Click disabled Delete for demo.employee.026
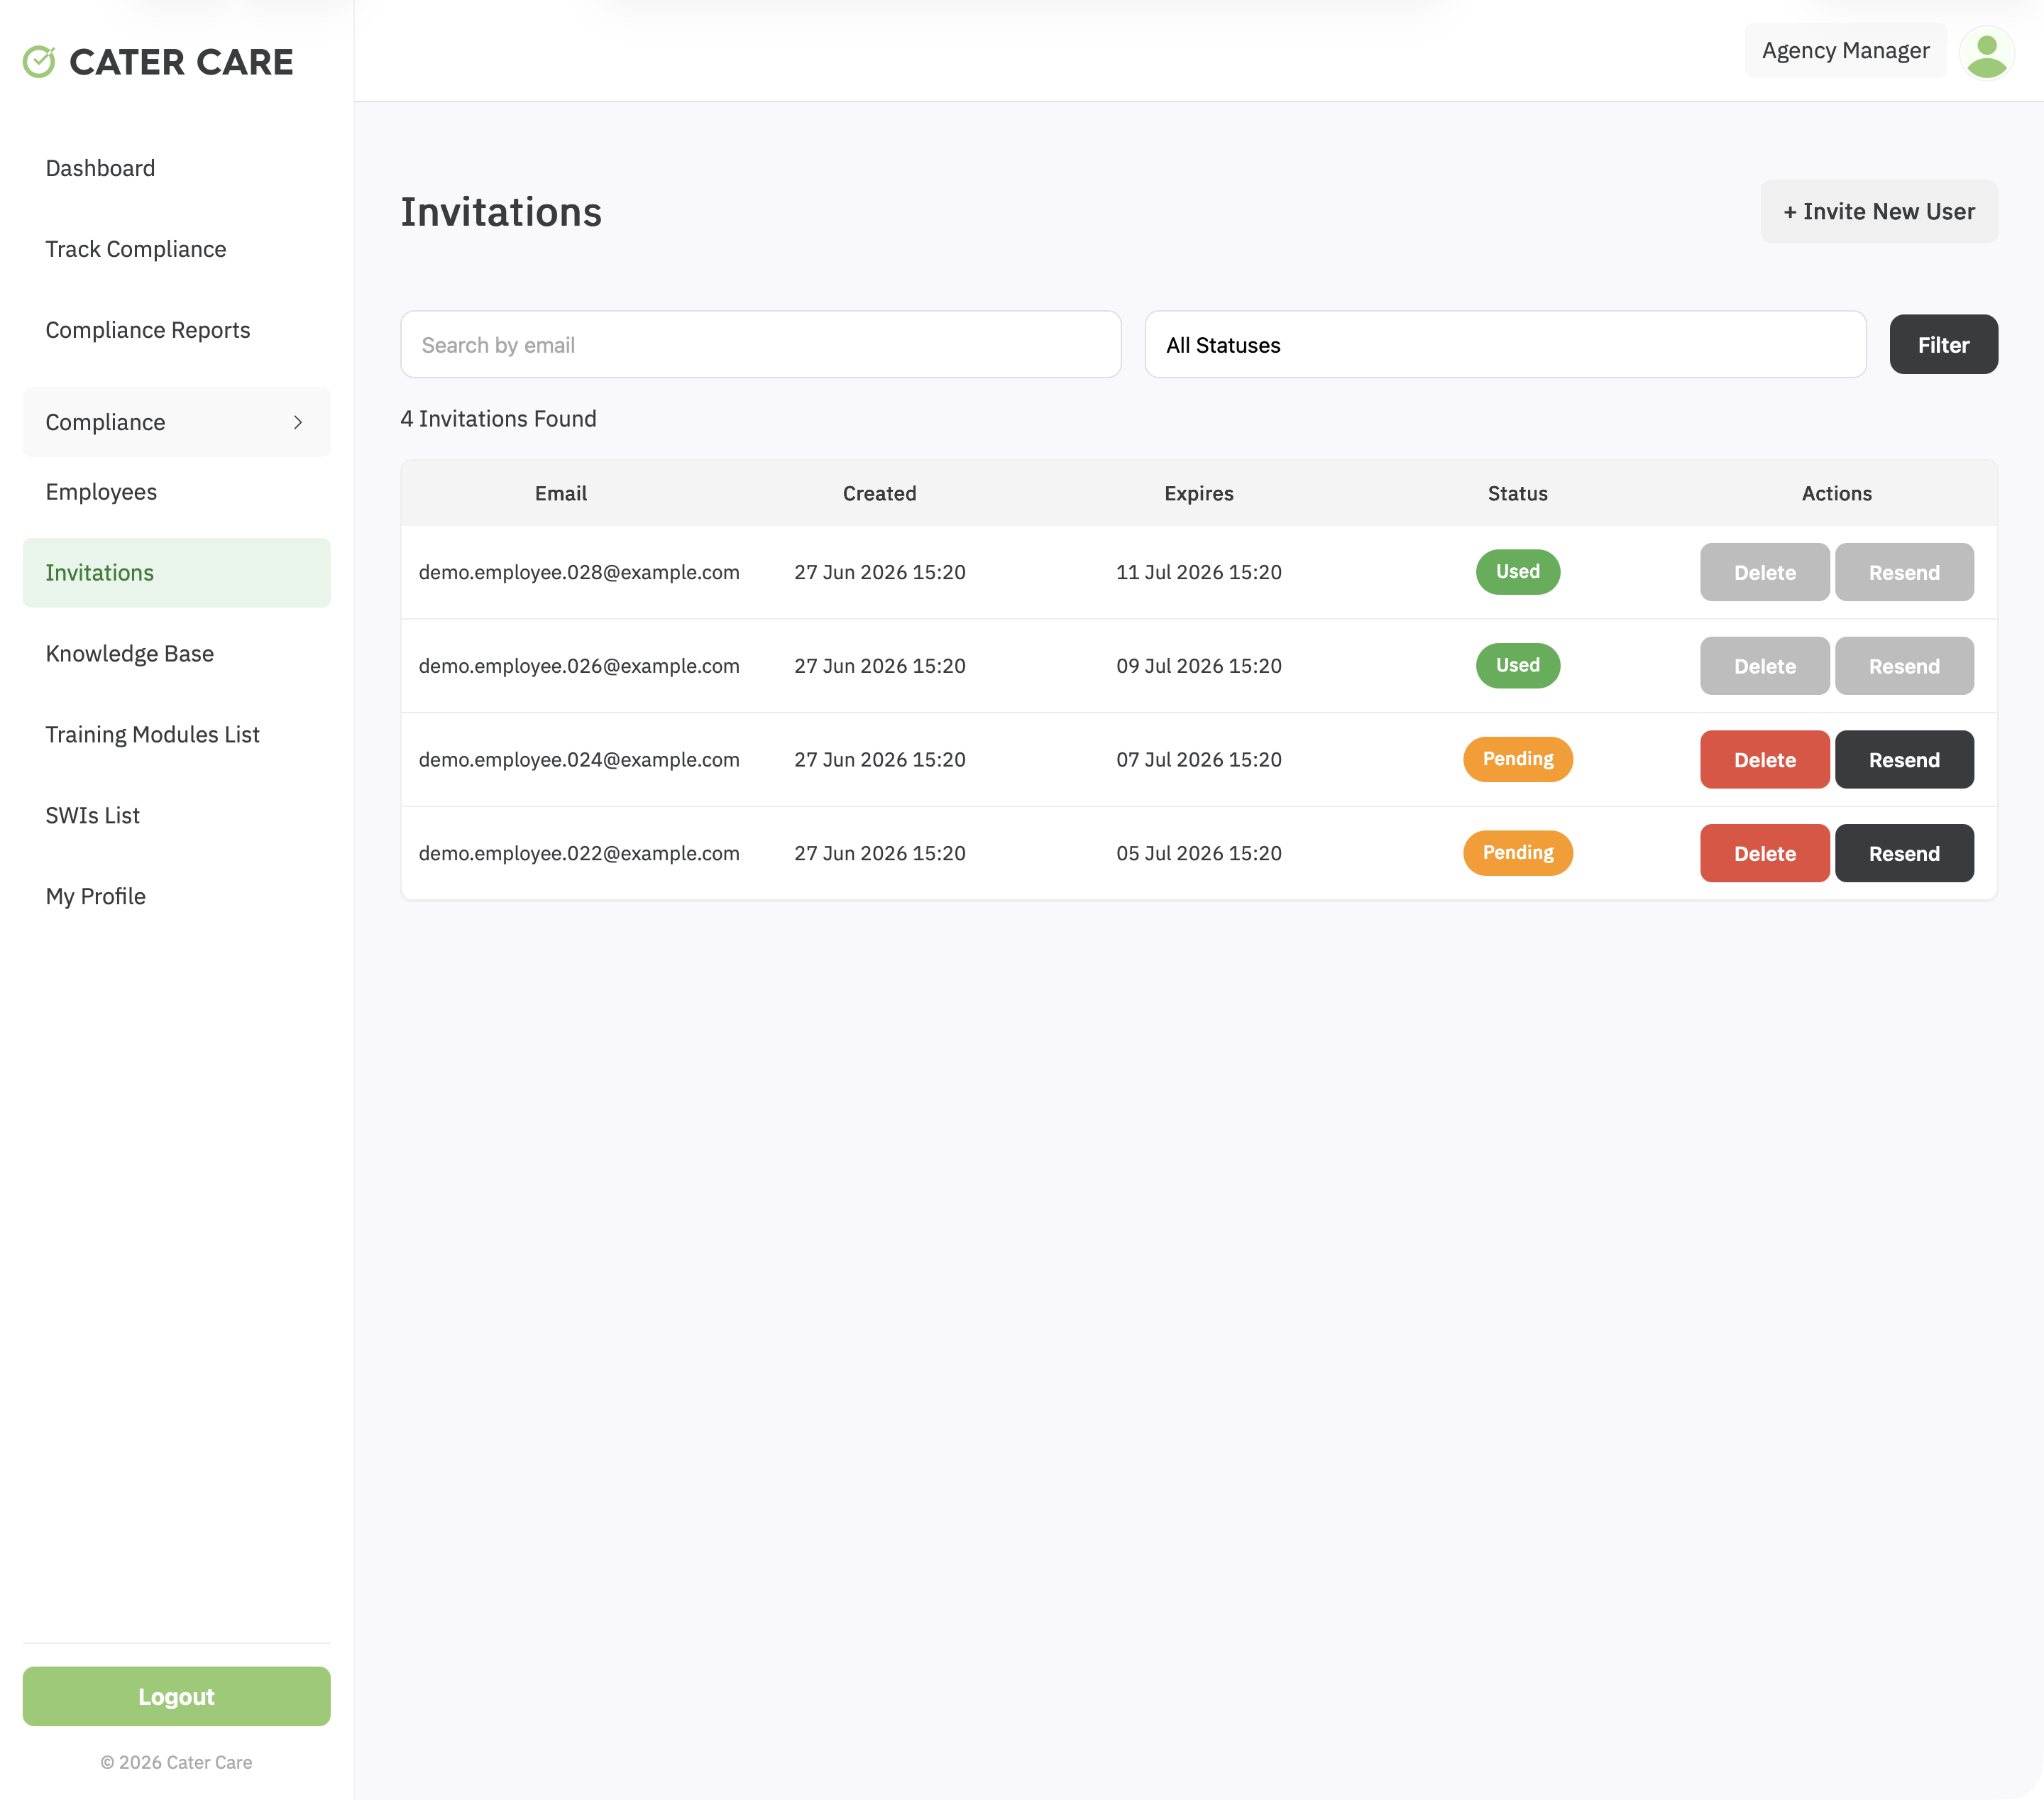The image size is (2044, 1800). 1764,666
